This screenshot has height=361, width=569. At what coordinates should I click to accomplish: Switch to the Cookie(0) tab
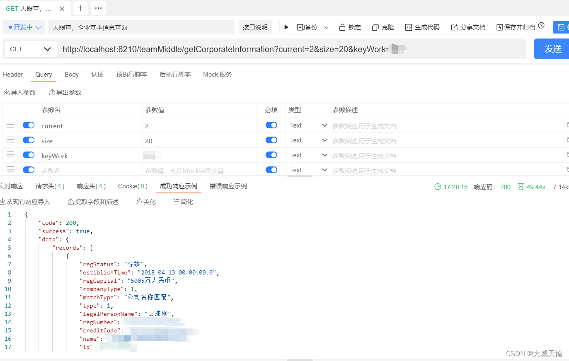point(133,186)
